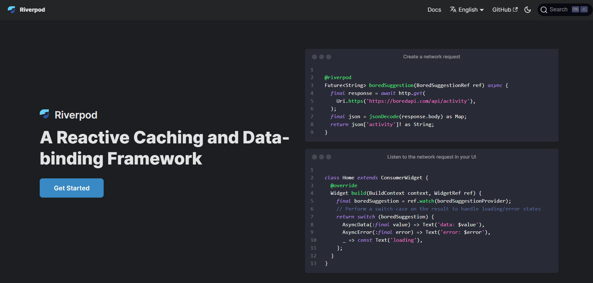
Task: Click the translate language icon
Action: tap(453, 9)
